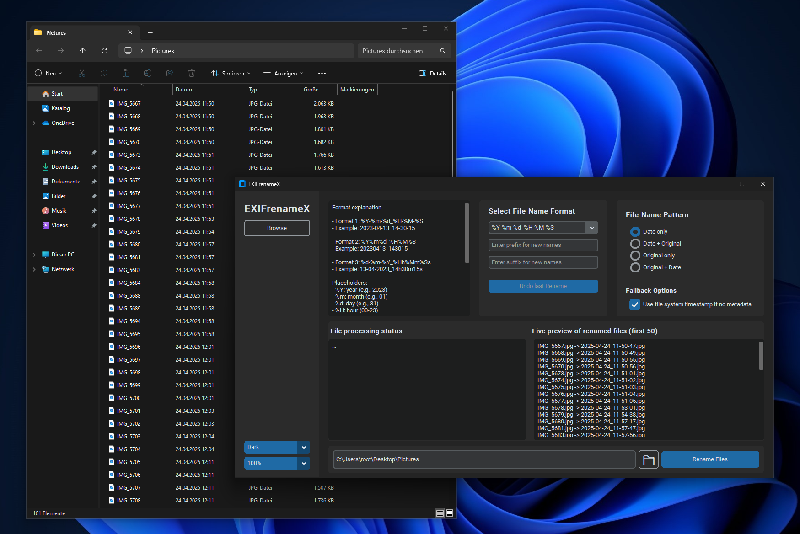Click the Undo last Rename button
Viewport: 800px width, 534px height.
pos(543,286)
